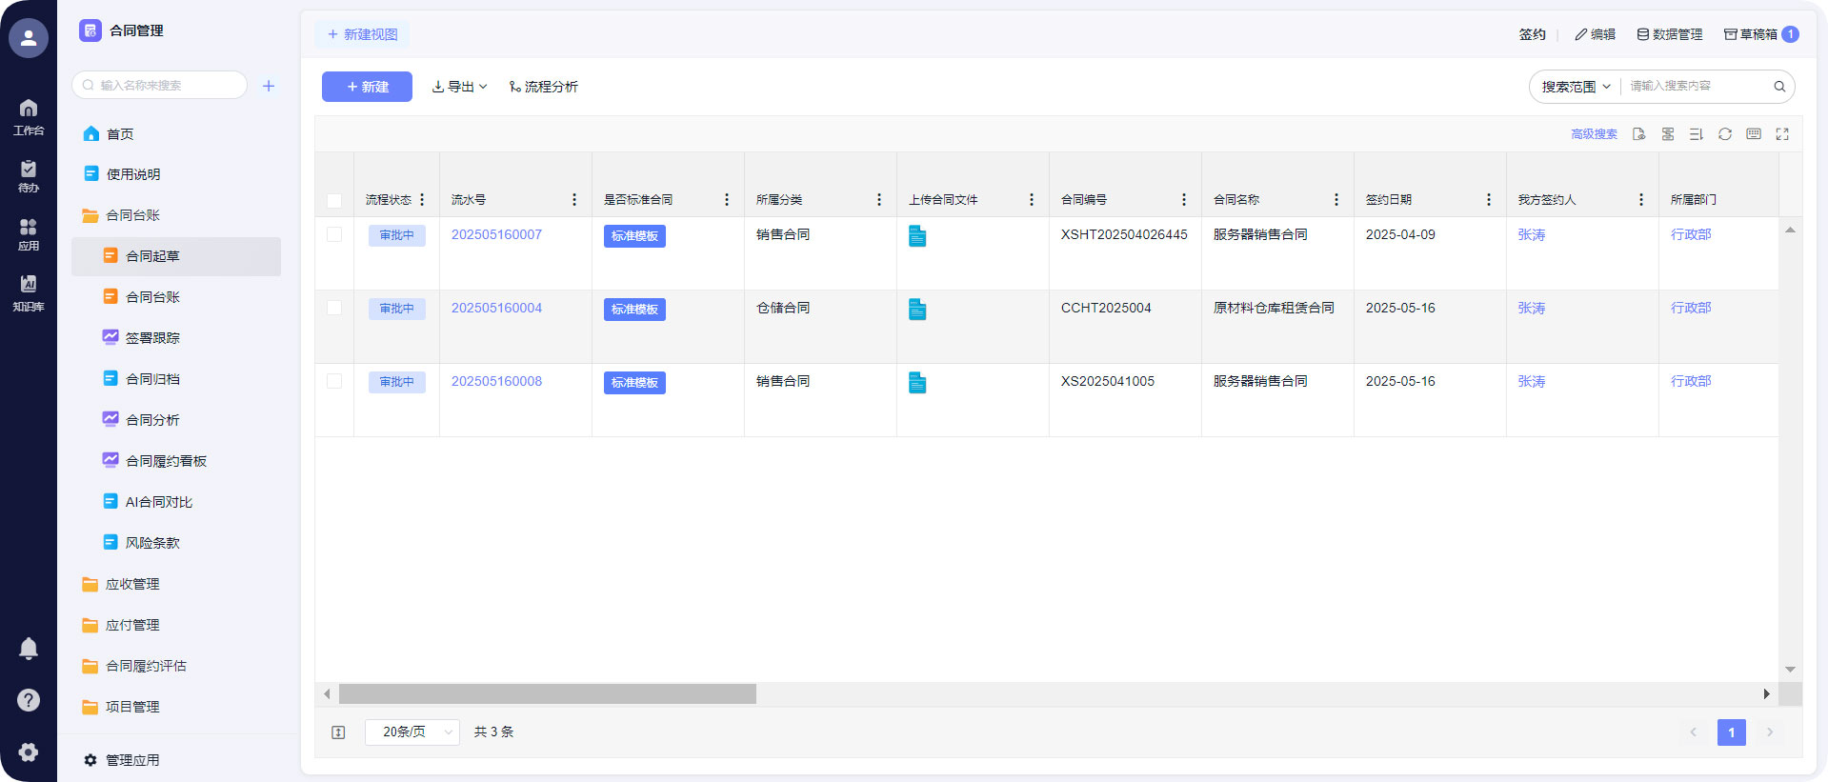Click the horizontal scrollbar below the table
Viewport: 1828px width, 782px height.
point(548,693)
